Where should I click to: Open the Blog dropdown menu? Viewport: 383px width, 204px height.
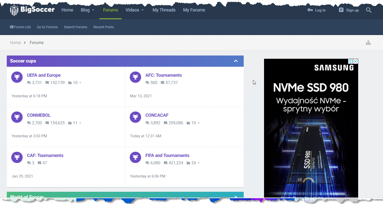(x=87, y=10)
